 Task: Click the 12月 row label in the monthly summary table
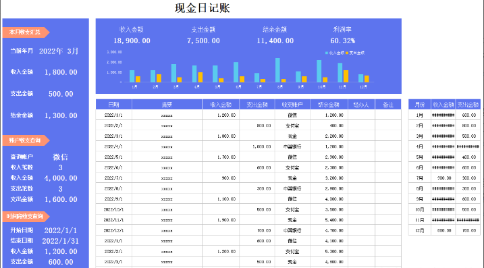coord(419,231)
